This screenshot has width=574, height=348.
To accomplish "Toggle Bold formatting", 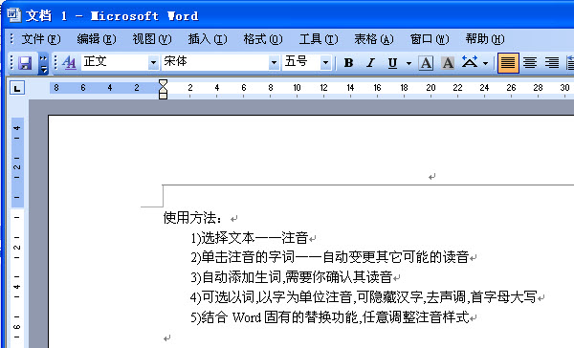I will (348, 63).
